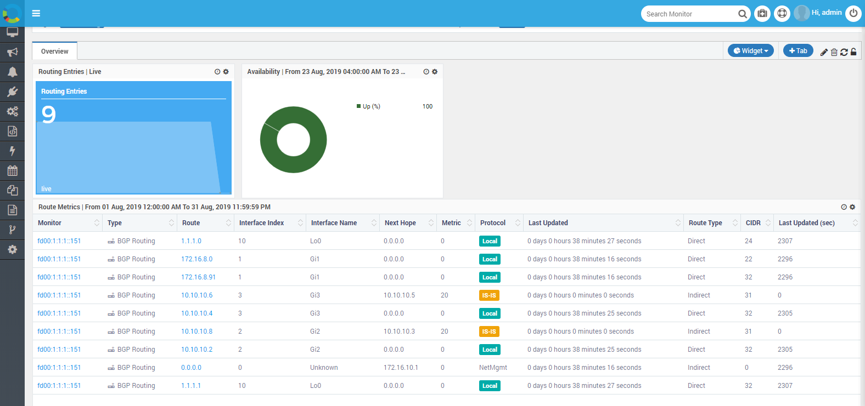865x406 pixels.
Task: Open the Route Metrics widget gear settings
Action: click(852, 207)
